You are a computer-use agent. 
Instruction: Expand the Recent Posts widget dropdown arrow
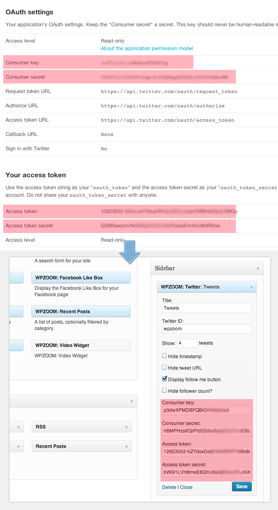(127, 446)
